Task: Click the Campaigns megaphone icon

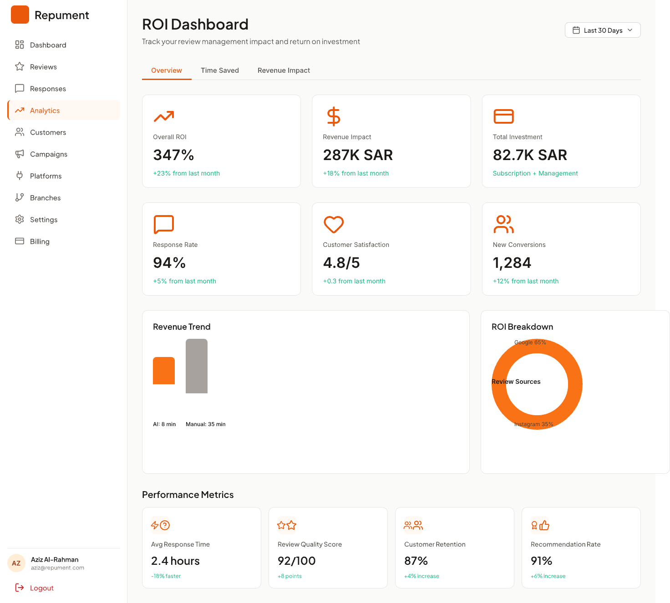Action: (20, 154)
